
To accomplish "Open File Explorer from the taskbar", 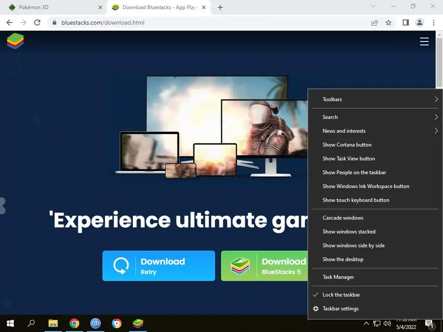I will point(53,323).
